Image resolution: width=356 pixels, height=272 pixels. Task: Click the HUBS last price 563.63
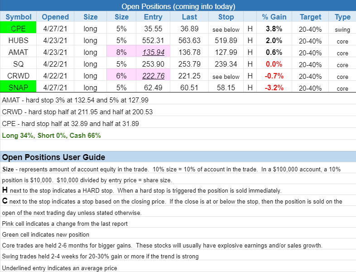click(x=189, y=40)
